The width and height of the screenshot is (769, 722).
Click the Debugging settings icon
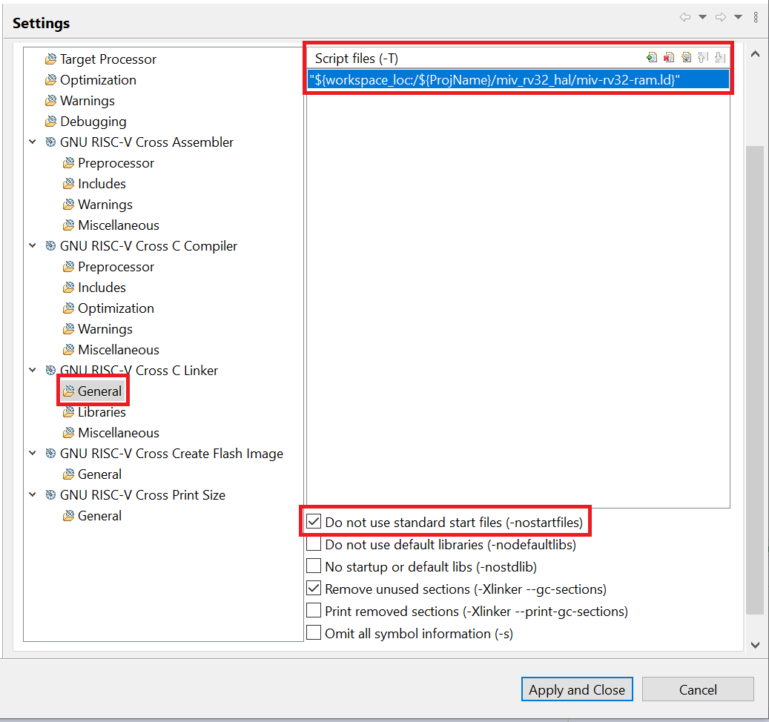50,122
